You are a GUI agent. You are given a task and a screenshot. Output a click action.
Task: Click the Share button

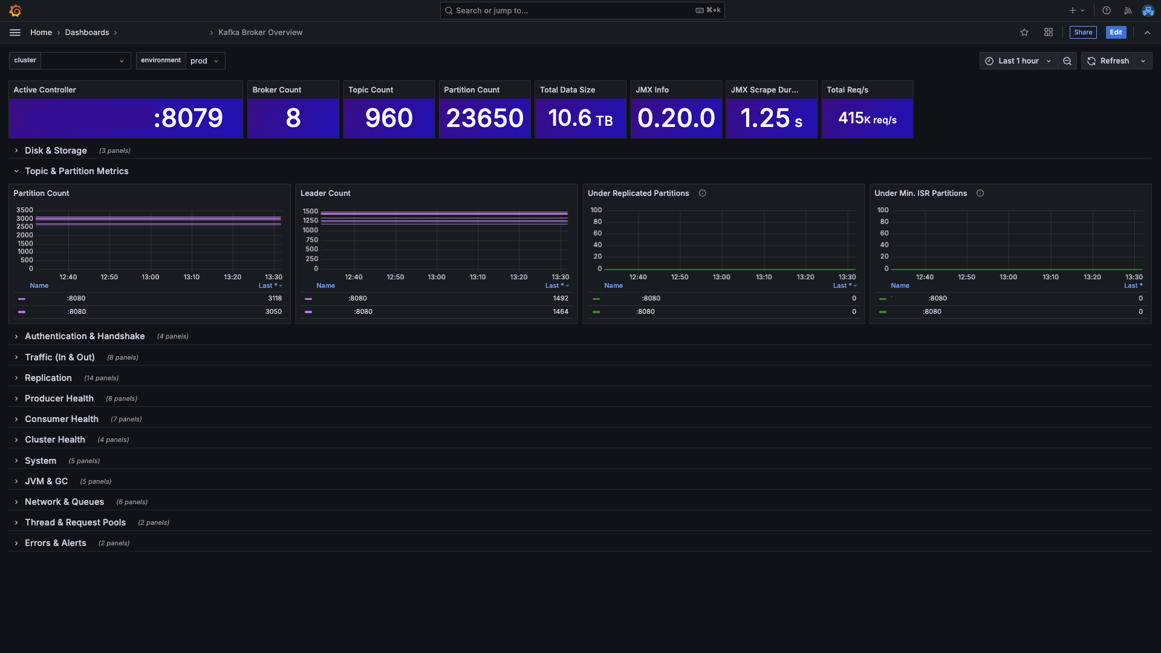1083,33
